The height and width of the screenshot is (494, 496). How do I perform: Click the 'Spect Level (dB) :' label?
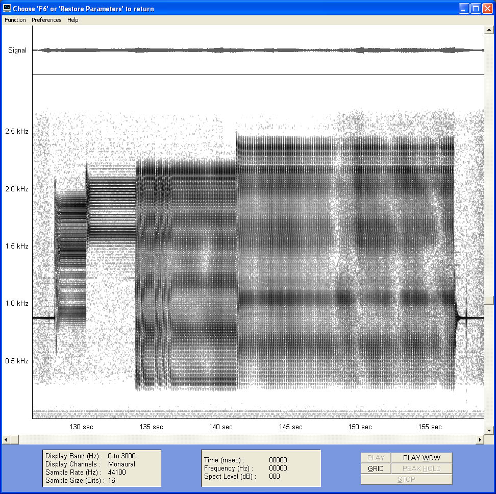pos(230,476)
